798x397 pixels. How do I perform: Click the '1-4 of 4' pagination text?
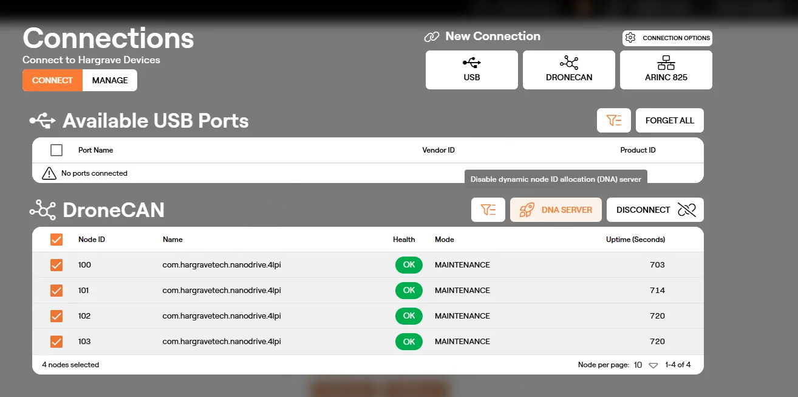678,365
